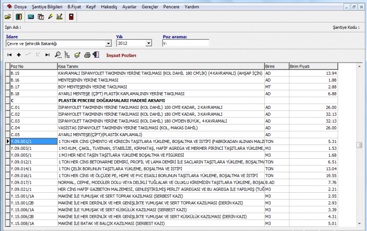The image size is (367, 231).
Task: Jump to last record navigator arrow
Action: click(47, 54)
